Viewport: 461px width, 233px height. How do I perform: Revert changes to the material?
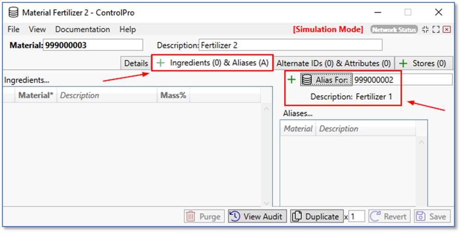click(x=389, y=216)
